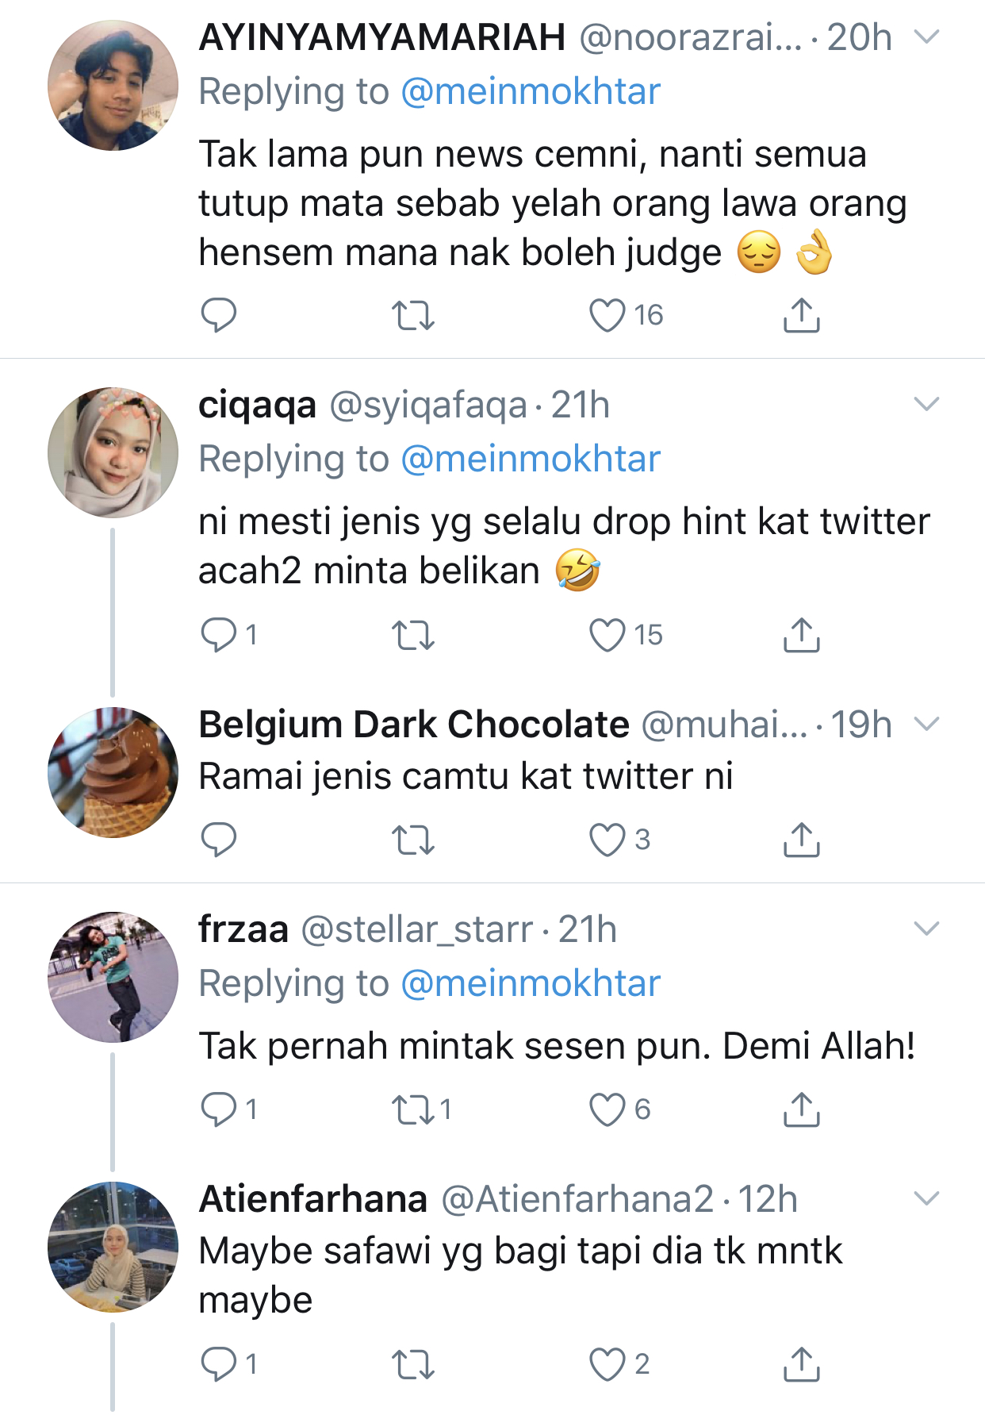Tap @meinmokhtar link in frzaa's reply
The height and width of the screenshot is (1415, 985).
pos(531,983)
